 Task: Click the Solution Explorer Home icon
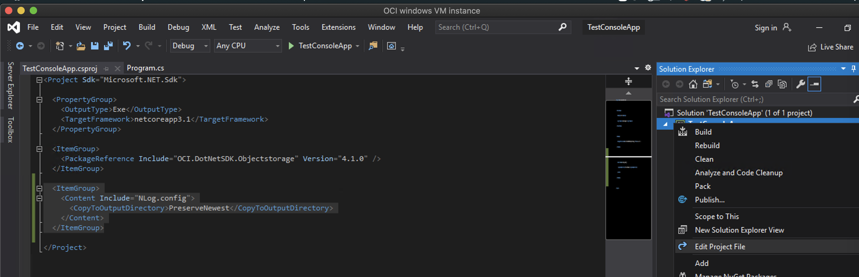click(693, 85)
